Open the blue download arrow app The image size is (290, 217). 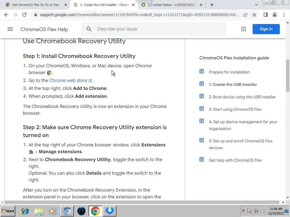pyautogui.click(x=110, y=211)
